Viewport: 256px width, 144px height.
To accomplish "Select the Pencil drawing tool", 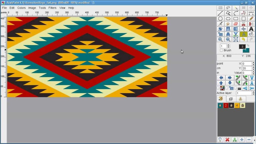I will pyautogui.click(x=251, y=19).
